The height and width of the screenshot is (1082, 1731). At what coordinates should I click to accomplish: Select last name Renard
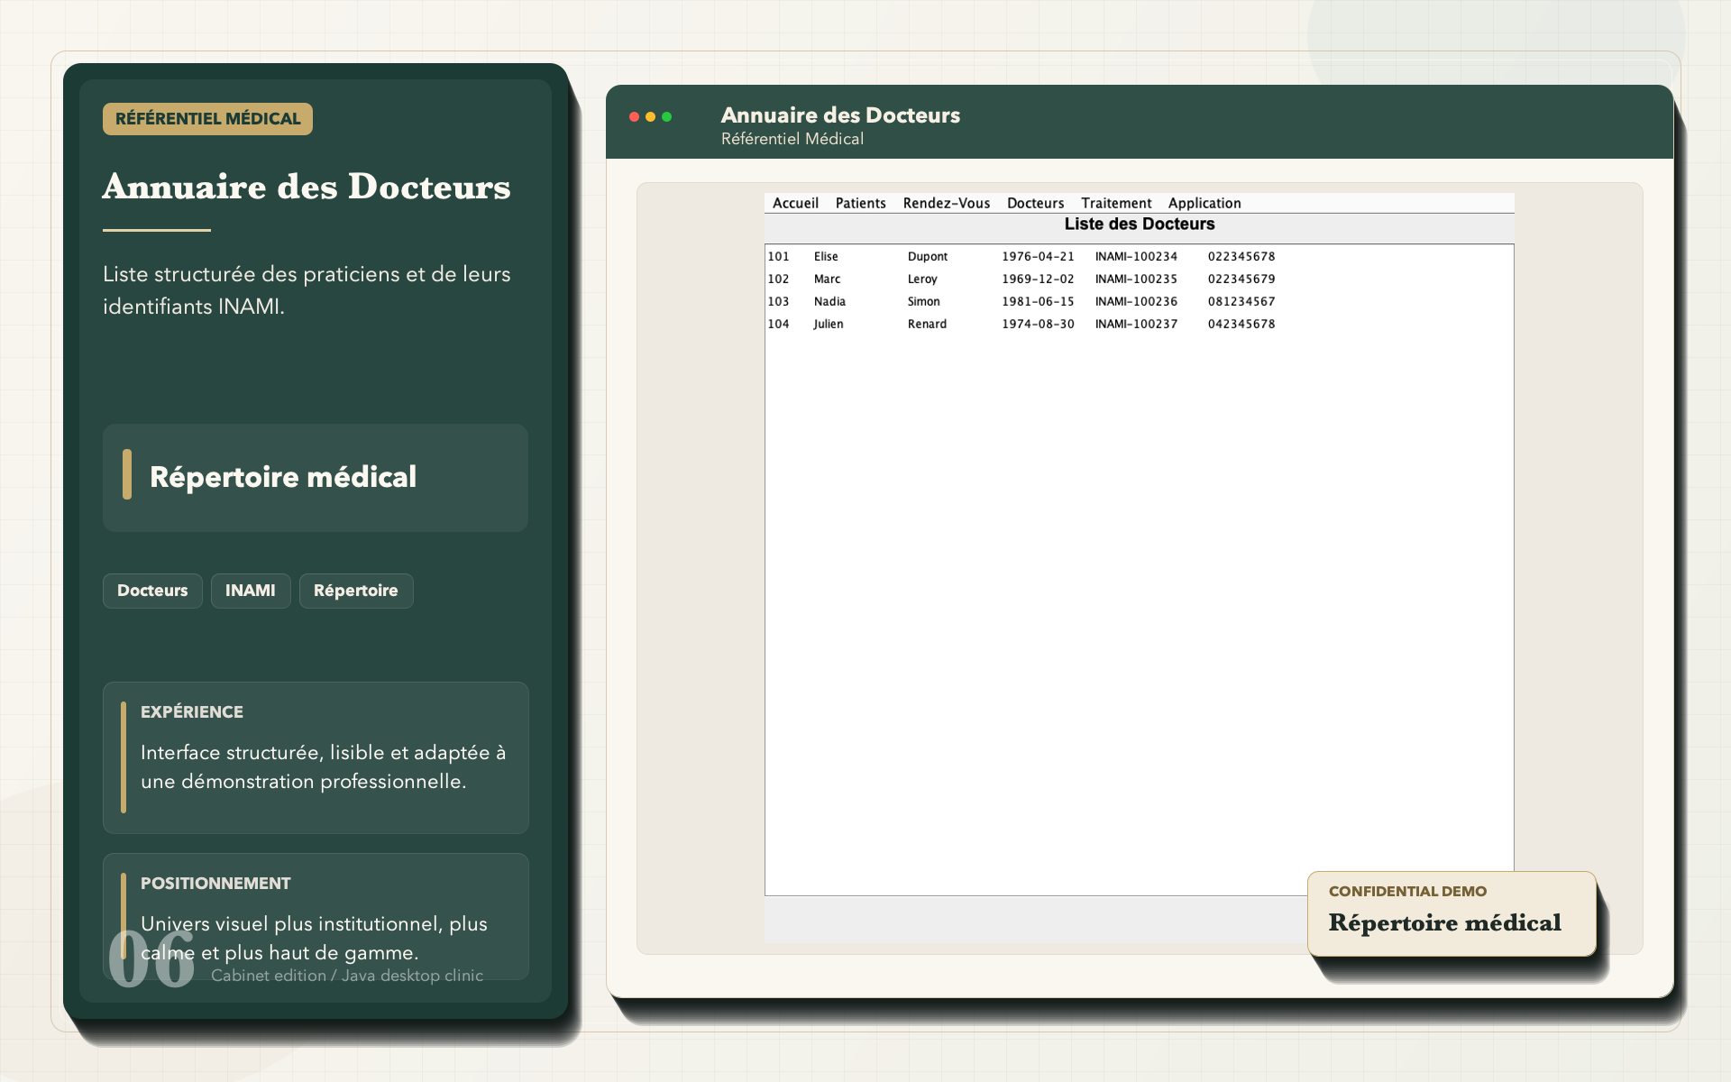(x=927, y=324)
